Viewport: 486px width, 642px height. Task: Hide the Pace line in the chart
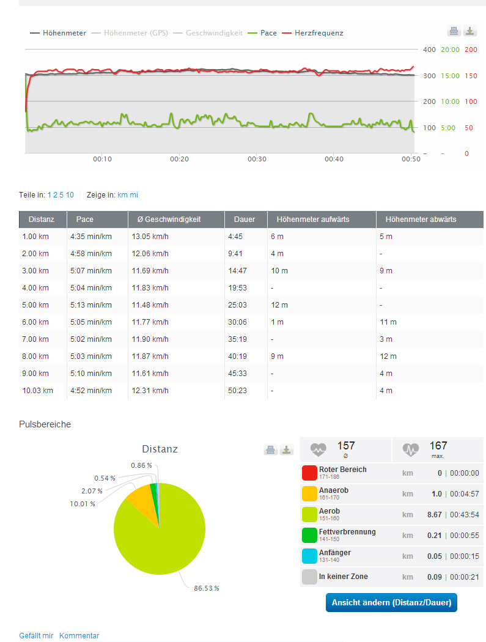(x=263, y=33)
